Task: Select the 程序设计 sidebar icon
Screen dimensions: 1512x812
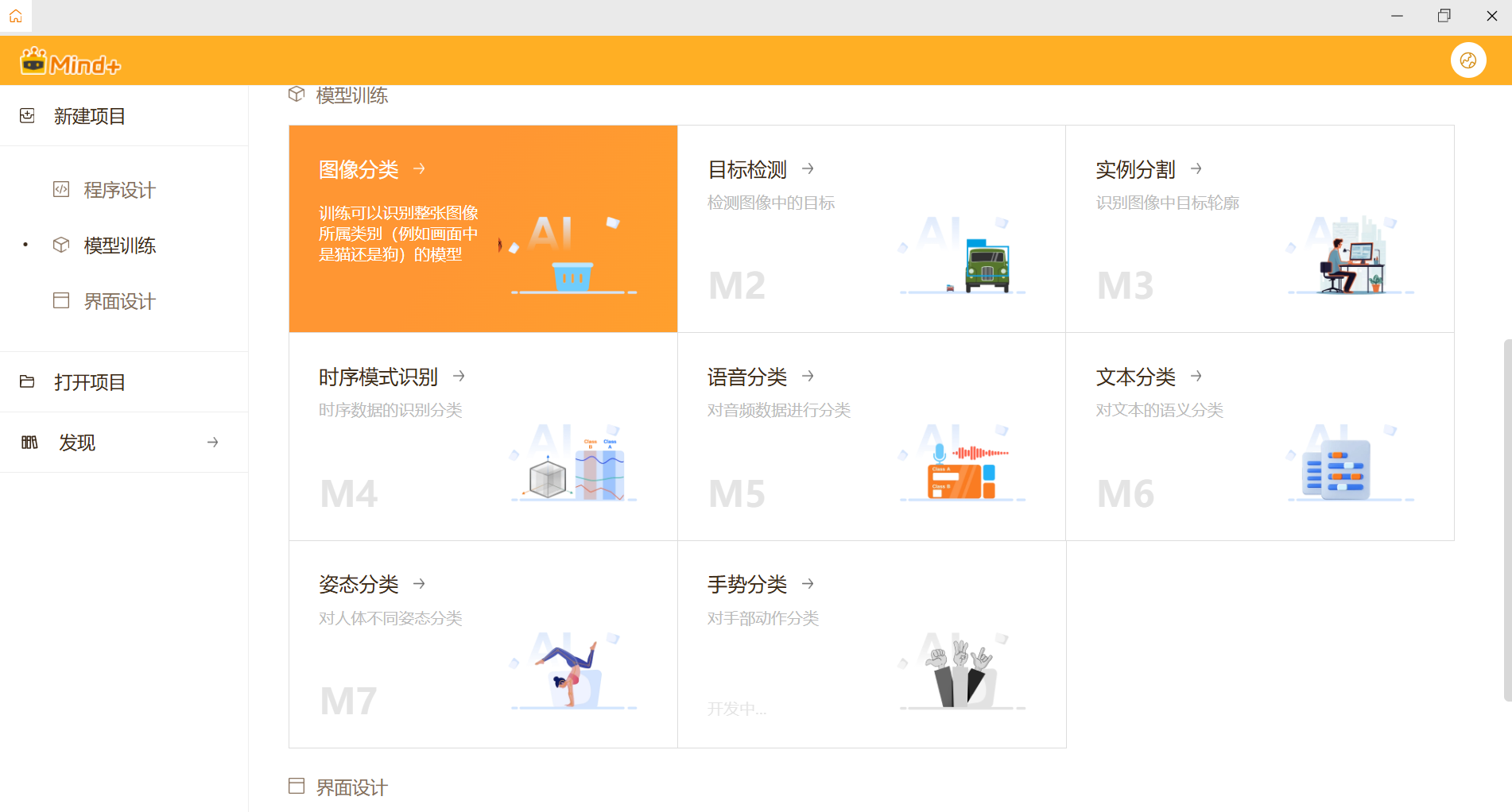Action: (x=61, y=189)
